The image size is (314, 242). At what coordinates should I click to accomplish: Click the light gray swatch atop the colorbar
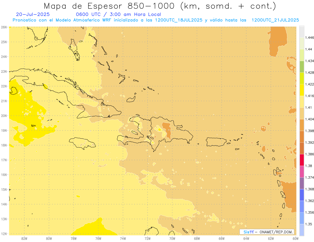click(x=302, y=32)
